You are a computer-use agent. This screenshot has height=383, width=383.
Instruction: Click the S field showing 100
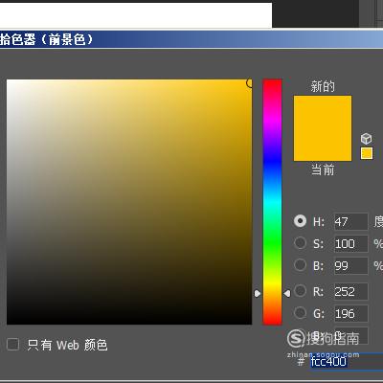pyautogui.click(x=350, y=244)
